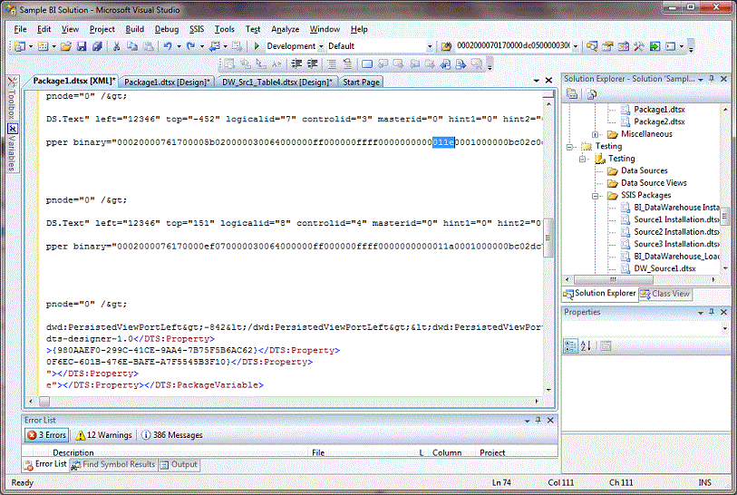Open the Solution Explorer toolbar icon
Viewport: 737px width, 495px height.
click(592, 46)
